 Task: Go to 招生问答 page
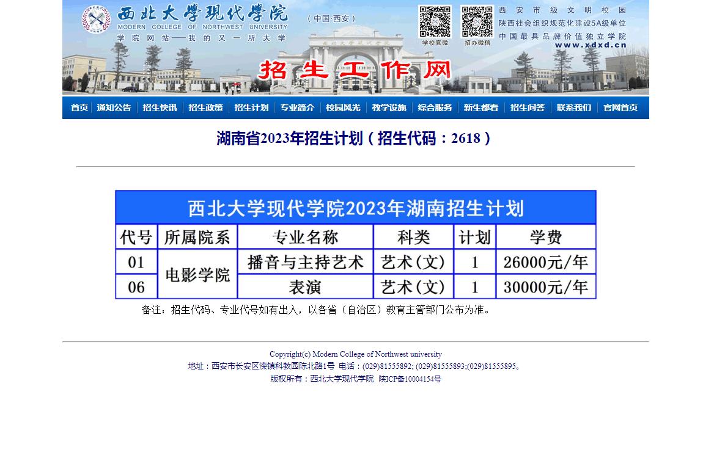[x=527, y=107]
